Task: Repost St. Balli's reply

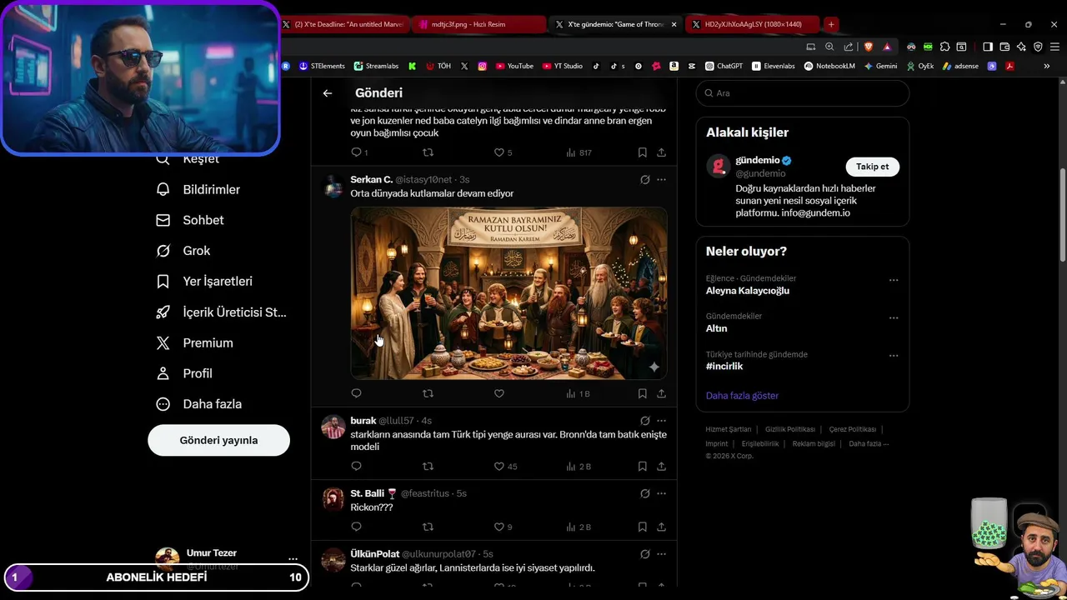Action: [428, 527]
